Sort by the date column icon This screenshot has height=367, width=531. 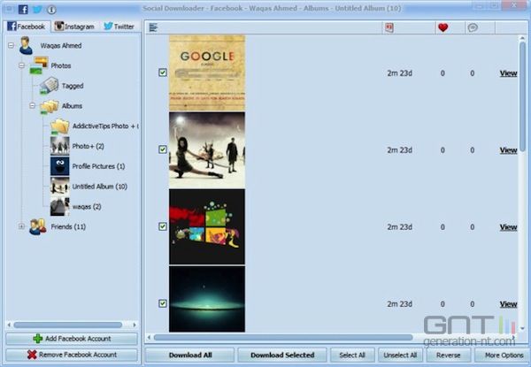click(389, 27)
